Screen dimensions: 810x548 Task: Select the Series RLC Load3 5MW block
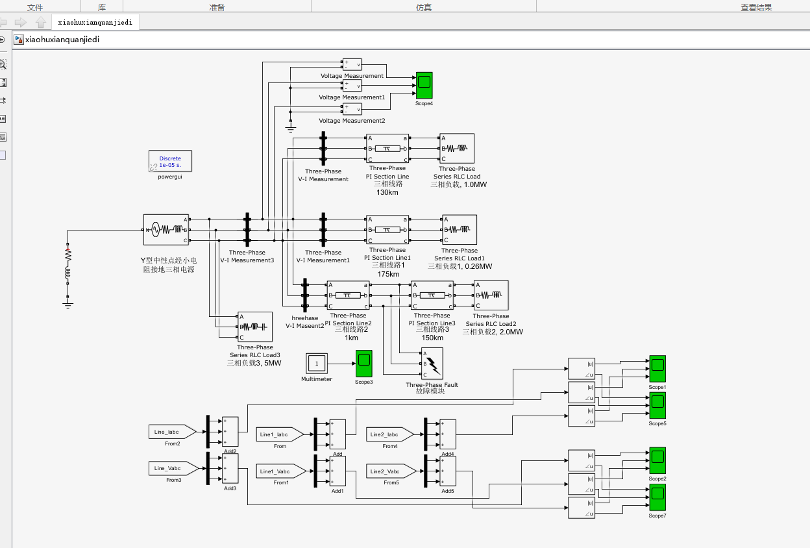[x=255, y=327]
